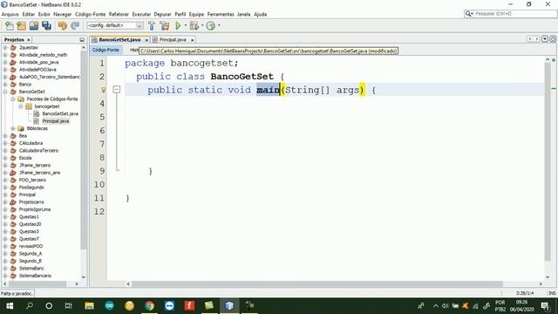This screenshot has width=558, height=314.
Task: Open the config default combo box
Action: 115,25
